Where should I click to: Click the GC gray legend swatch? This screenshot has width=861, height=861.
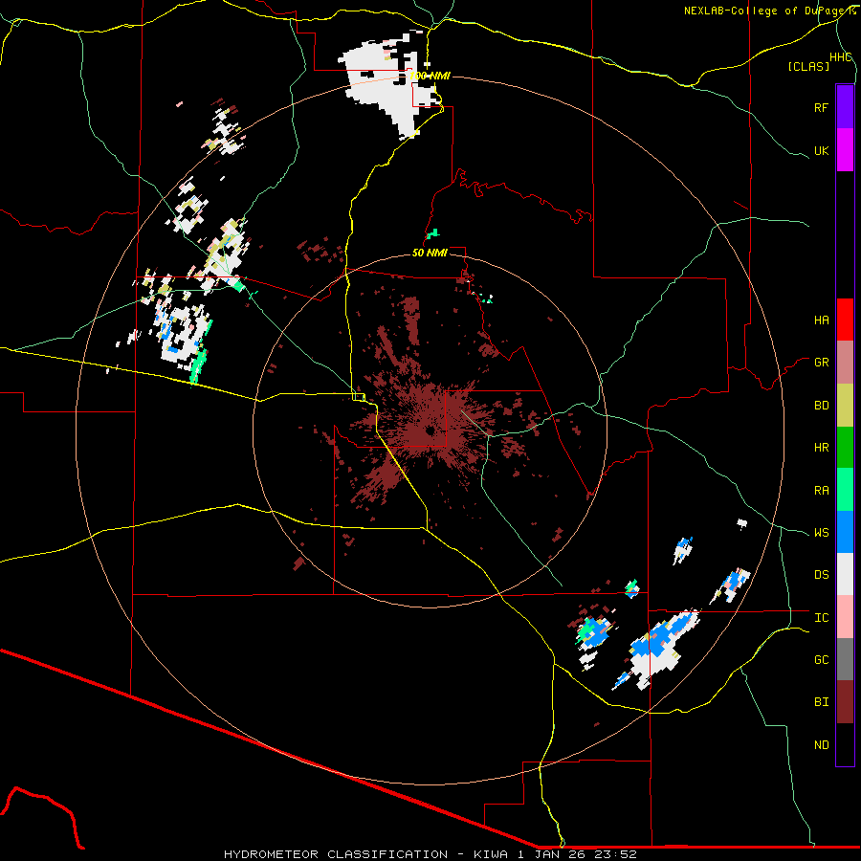pyautogui.click(x=845, y=659)
